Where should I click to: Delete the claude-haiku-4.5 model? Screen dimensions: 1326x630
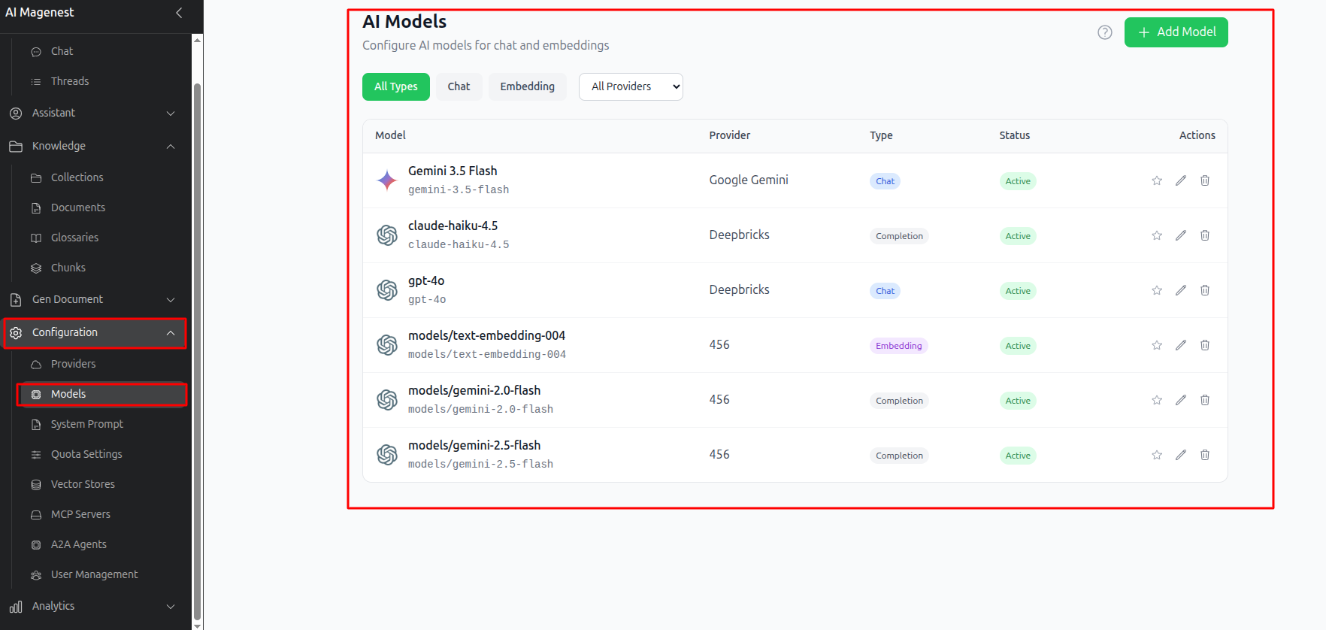coord(1205,235)
